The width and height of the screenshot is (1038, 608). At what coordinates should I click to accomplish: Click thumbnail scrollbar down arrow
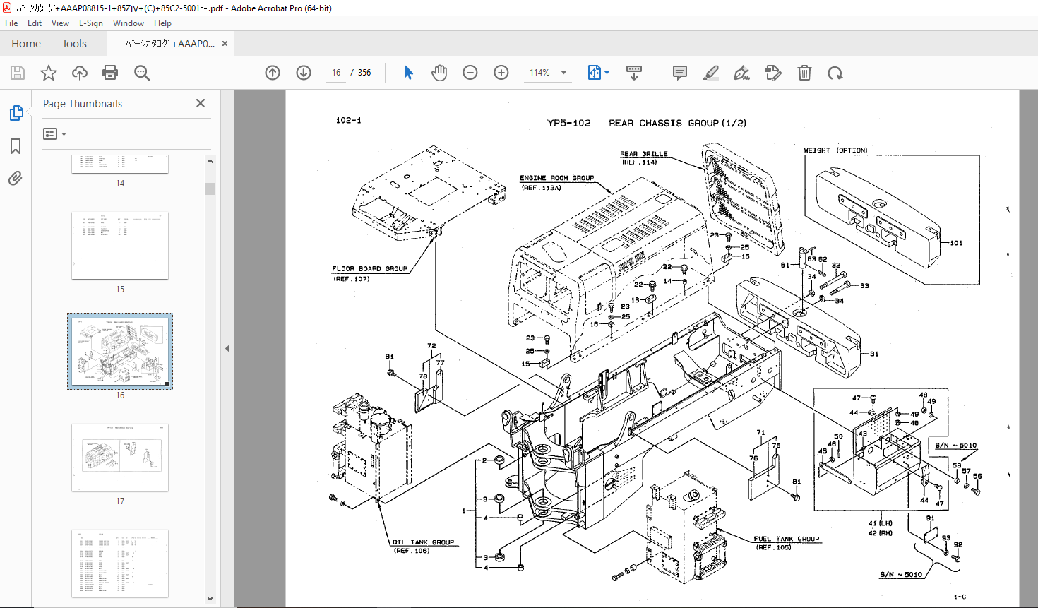(x=210, y=598)
